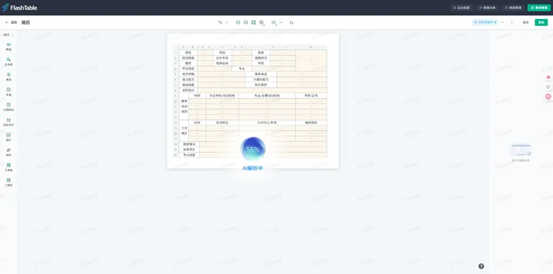Select the 文本框 text box component
The width and height of the screenshot is (553, 274).
tap(8, 62)
